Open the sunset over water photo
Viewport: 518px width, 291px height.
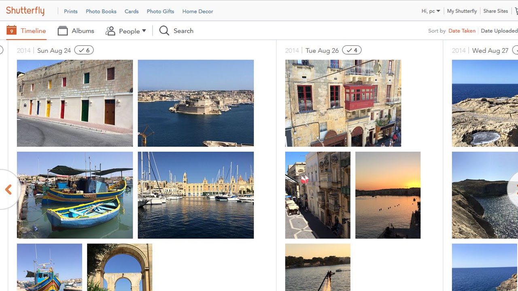click(x=388, y=195)
